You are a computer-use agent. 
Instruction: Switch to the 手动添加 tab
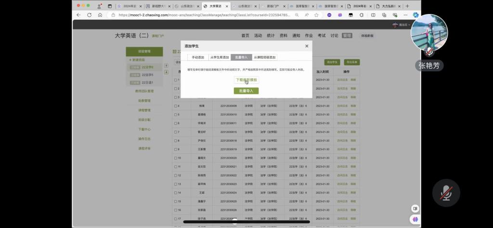(x=198, y=57)
